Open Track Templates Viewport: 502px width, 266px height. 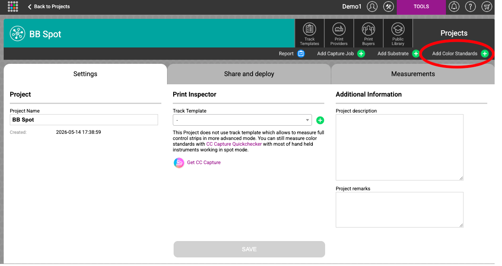(310, 34)
